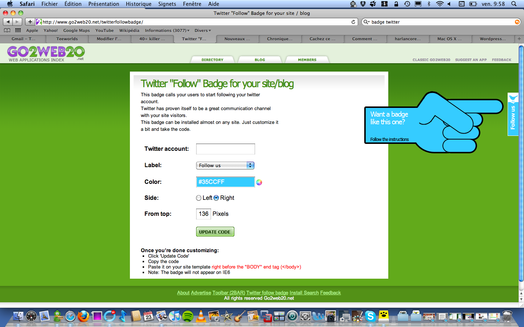This screenshot has height=327, width=524.
Task: Open Finder from the Dock
Action: pos(18,316)
